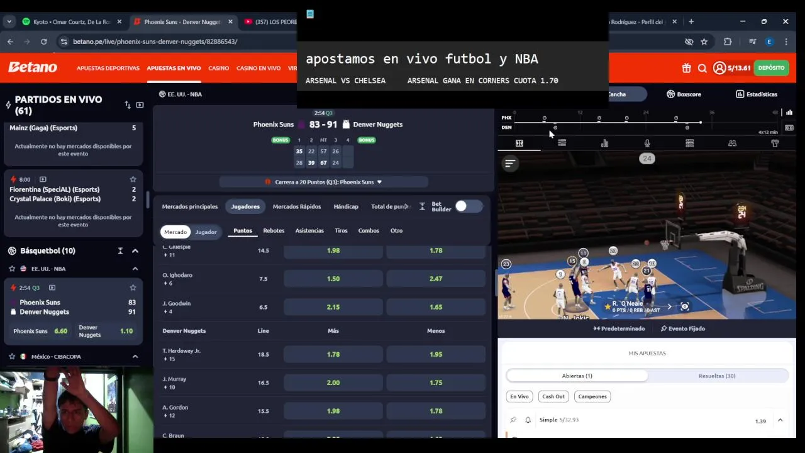Open the Chrome extensions puzzle icon
The height and width of the screenshot is (453, 805).
point(728,42)
